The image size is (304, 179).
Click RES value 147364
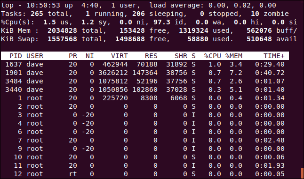[x=145, y=73]
